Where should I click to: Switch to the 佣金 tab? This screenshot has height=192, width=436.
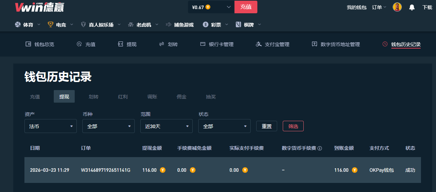point(182,97)
